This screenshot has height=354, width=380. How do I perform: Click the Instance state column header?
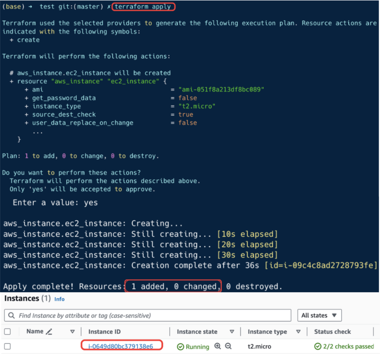point(197,332)
